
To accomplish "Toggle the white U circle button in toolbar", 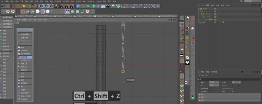I will [37, 11].
